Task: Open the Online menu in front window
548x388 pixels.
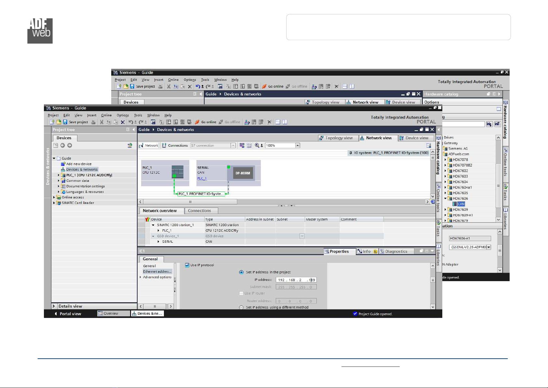Action: pos(106,115)
